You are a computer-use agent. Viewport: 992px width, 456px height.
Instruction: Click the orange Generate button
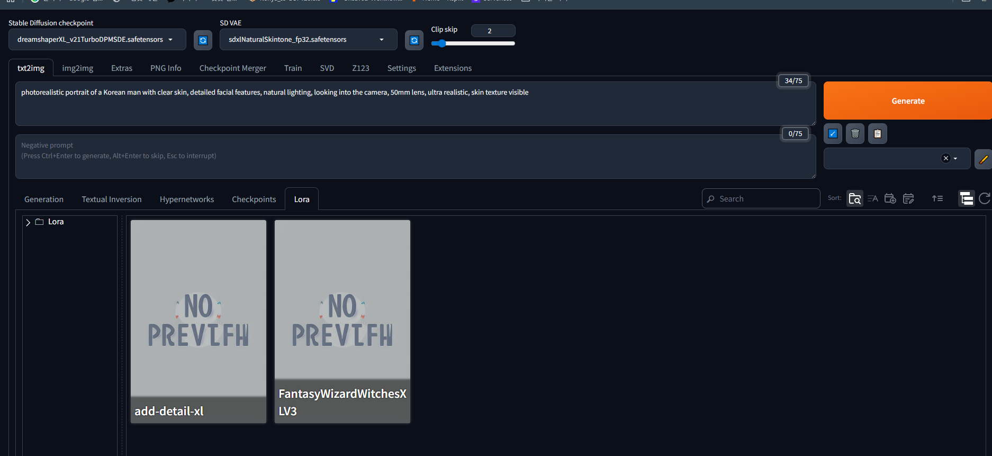908,101
